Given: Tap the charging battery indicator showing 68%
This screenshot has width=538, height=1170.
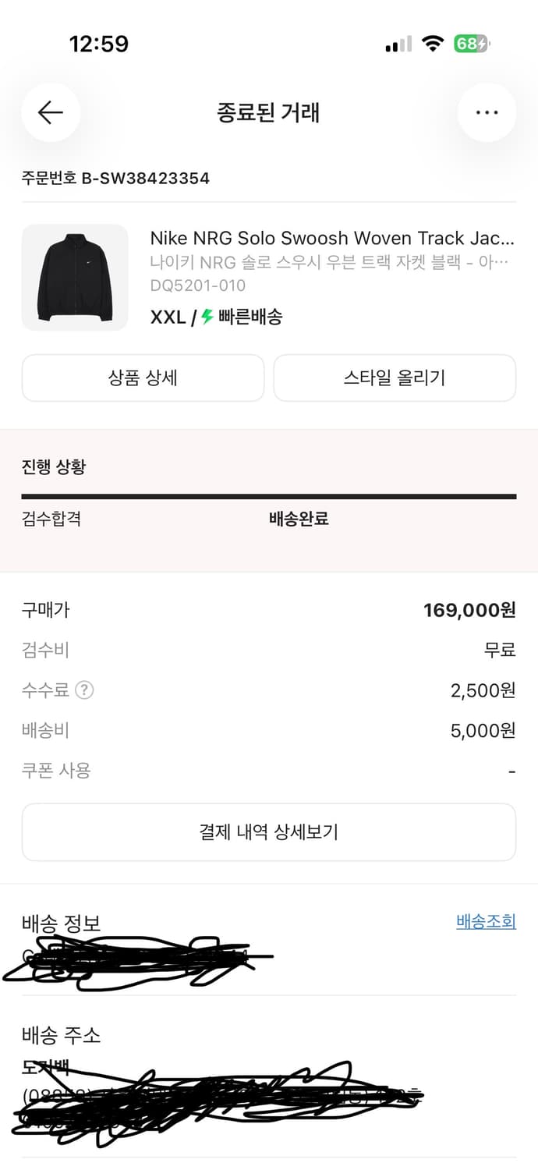Looking at the screenshot, I should (x=469, y=44).
